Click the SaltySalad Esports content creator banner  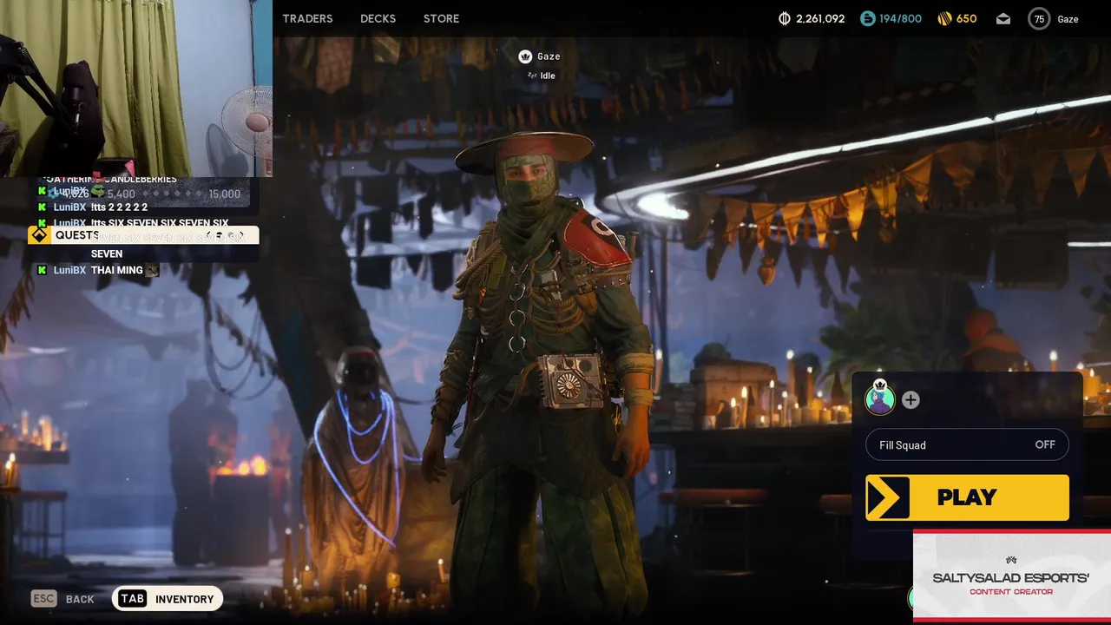pos(1012,576)
